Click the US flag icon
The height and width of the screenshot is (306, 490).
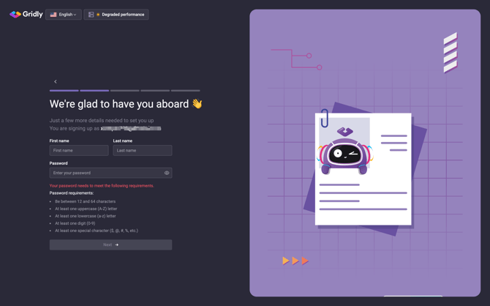pyautogui.click(x=53, y=15)
